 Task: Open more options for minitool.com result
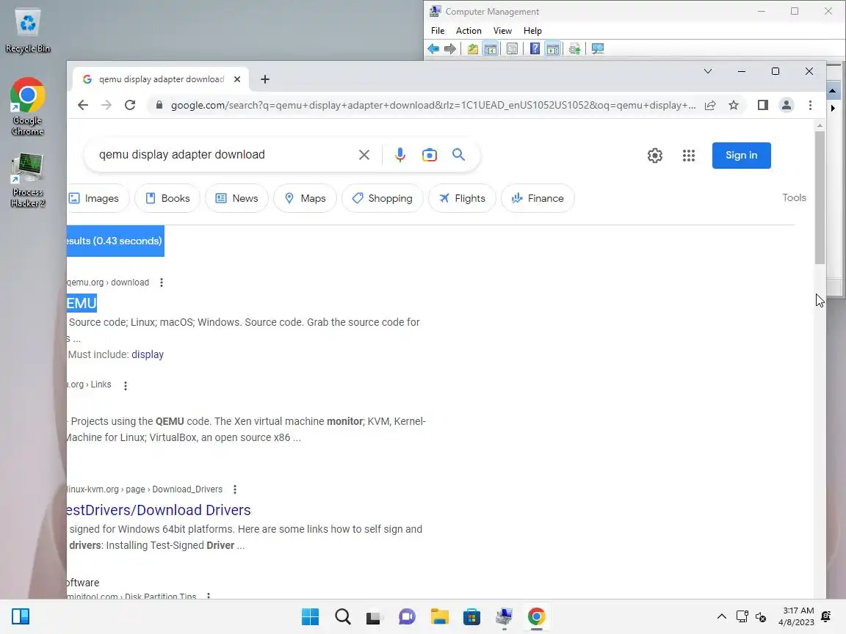pos(209,597)
